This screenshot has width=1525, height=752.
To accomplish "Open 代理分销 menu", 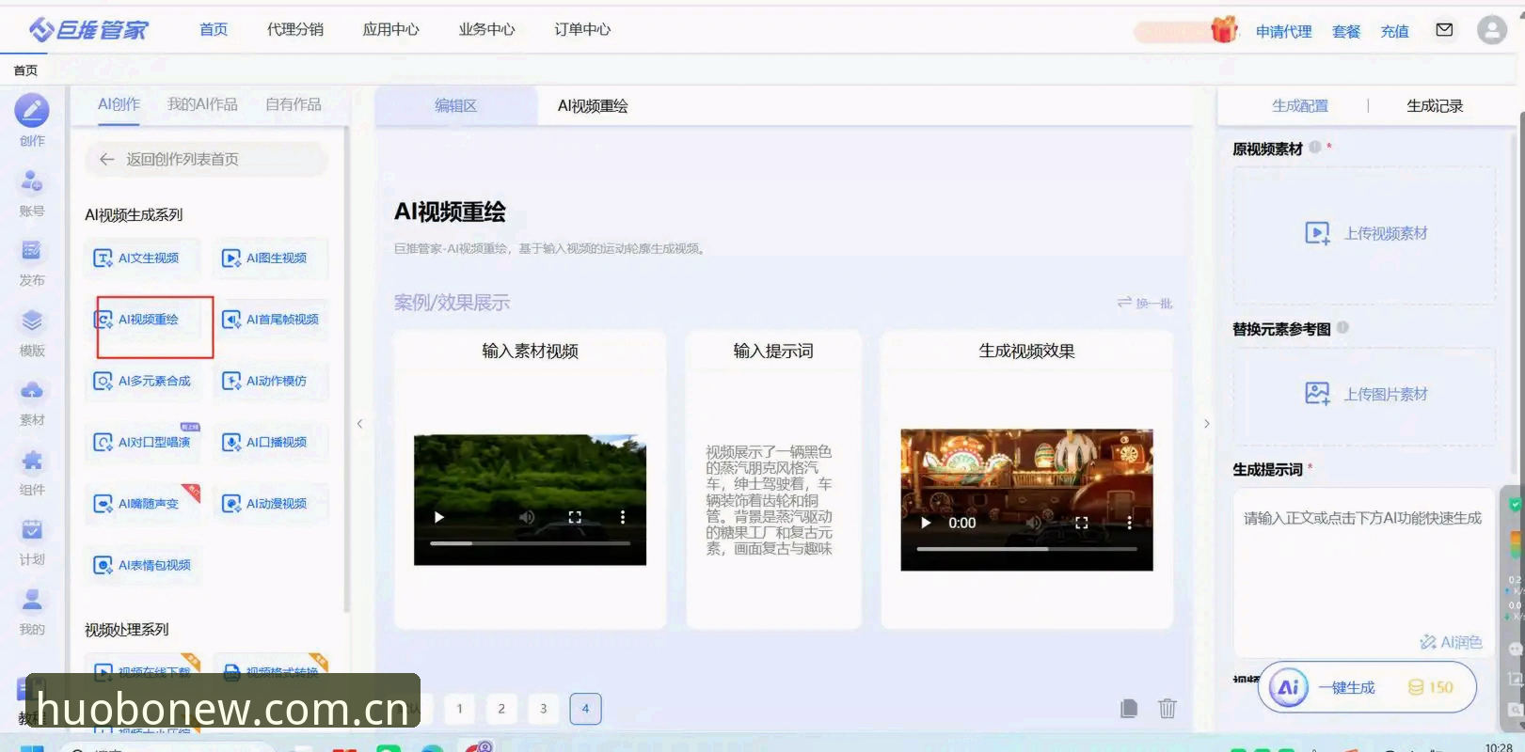I will coord(295,29).
